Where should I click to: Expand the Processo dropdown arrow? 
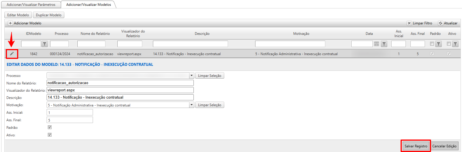pyautogui.click(x=191, y=76)
